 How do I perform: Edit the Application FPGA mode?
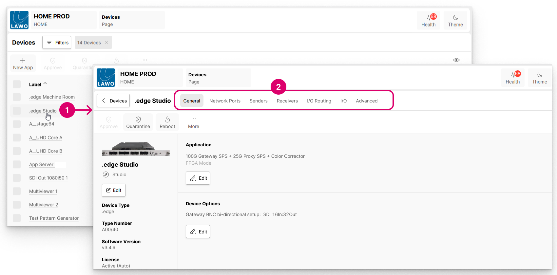[198, 178]
